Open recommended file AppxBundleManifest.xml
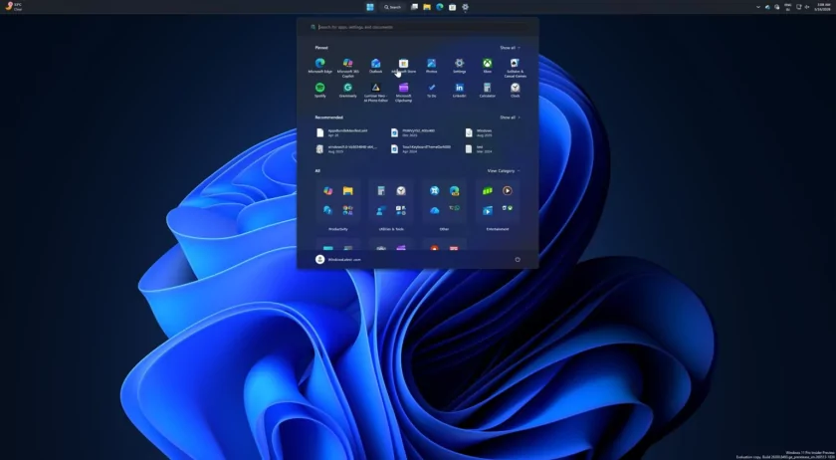Screen dimensions: 836x460 [342, 132]
